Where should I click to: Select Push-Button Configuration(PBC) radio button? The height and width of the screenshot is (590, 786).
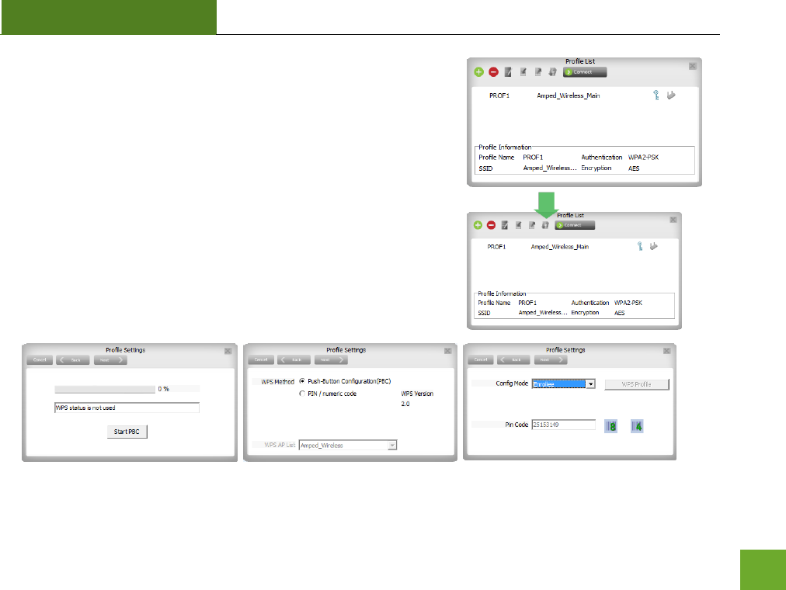pyautogui.click(x=302, y=381)
